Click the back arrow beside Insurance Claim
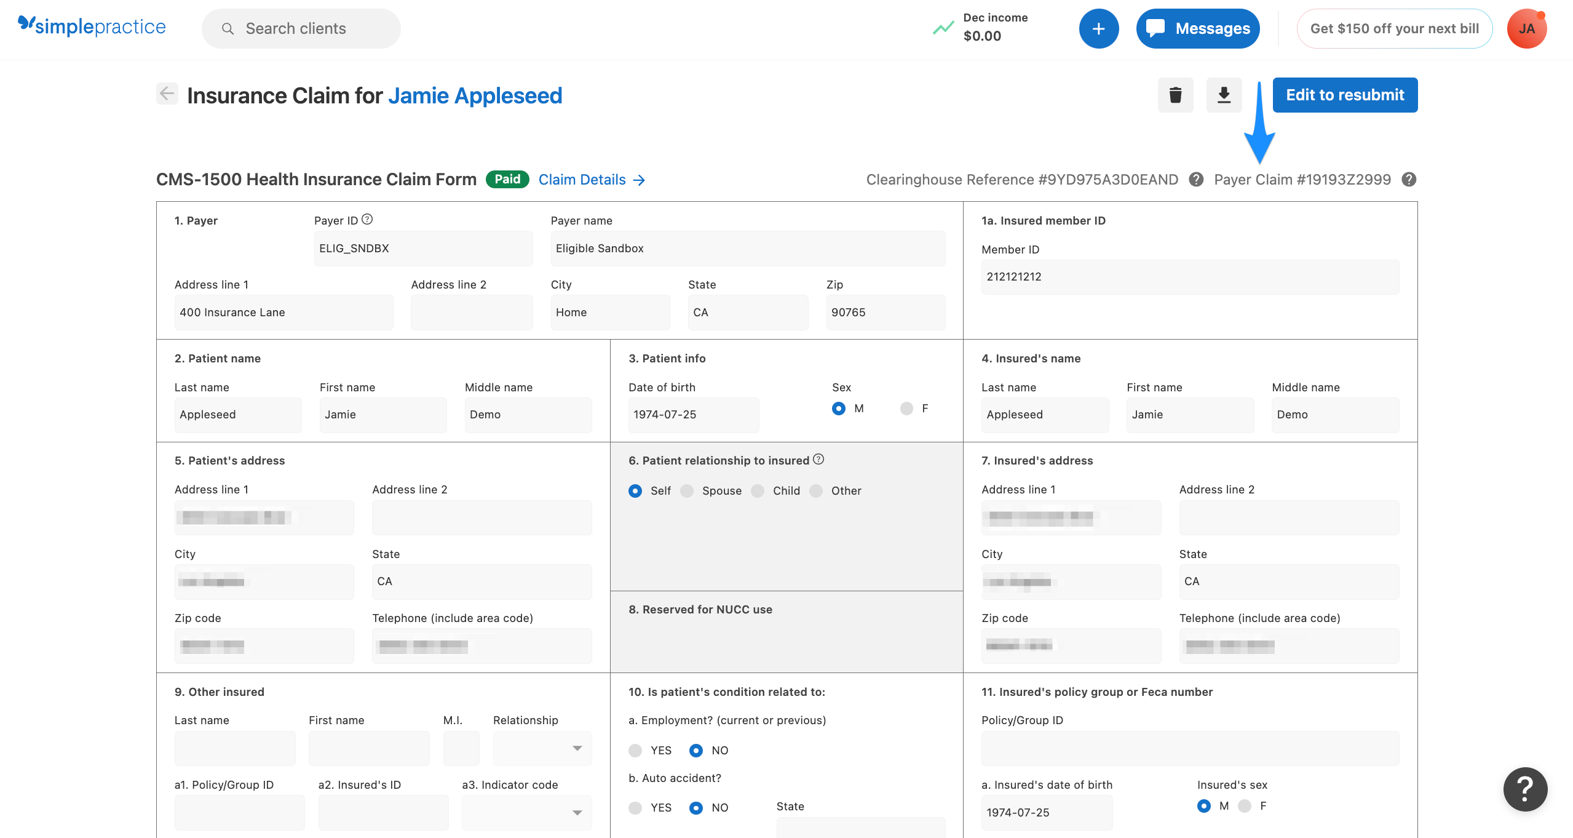The image size is (1573, 838). (x=165, y=94)
